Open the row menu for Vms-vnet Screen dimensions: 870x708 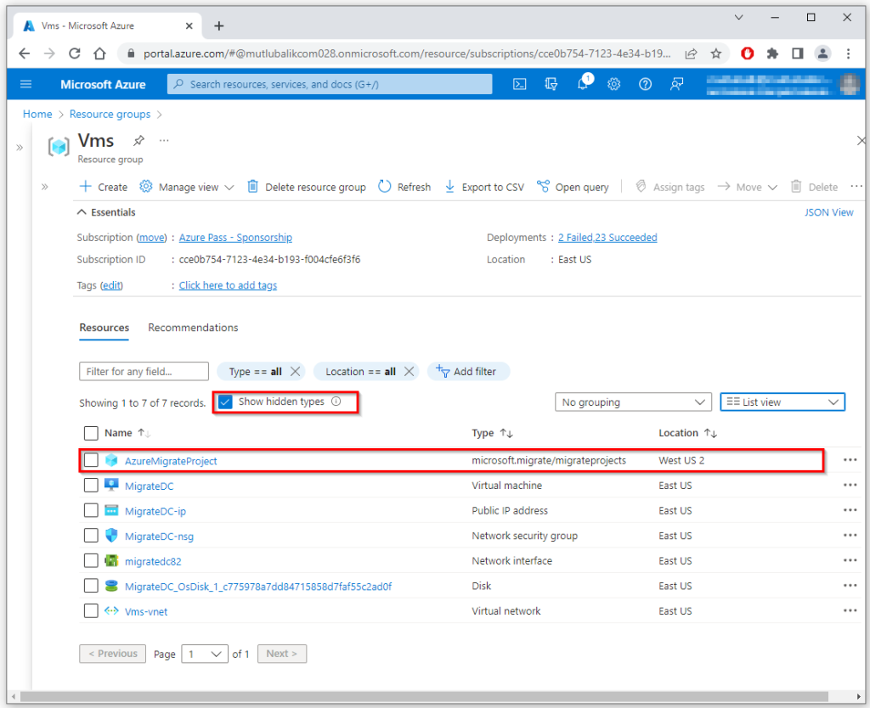pyautogui.click(x=850, y=611)
